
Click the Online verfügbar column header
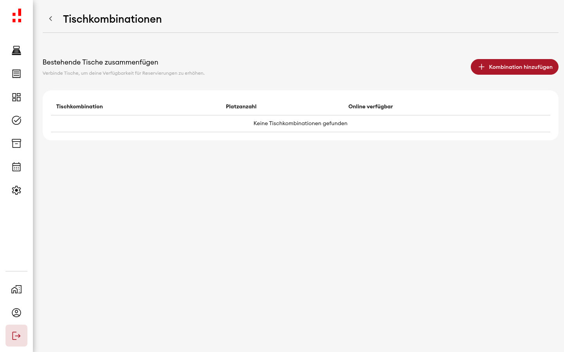371,106
